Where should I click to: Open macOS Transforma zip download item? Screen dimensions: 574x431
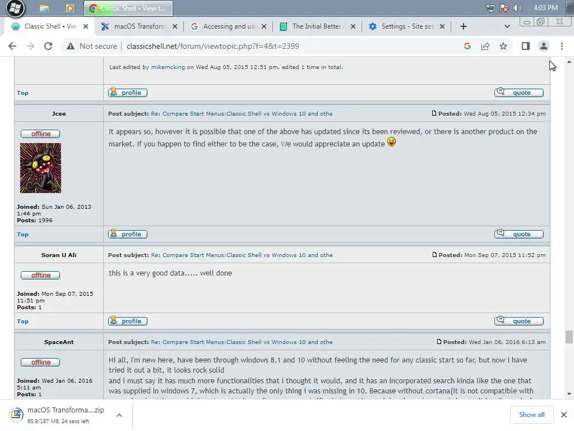tap(58, 415)
